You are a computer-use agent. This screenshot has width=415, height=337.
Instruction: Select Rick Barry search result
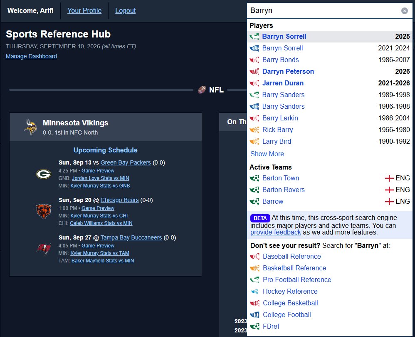point(329,130)
